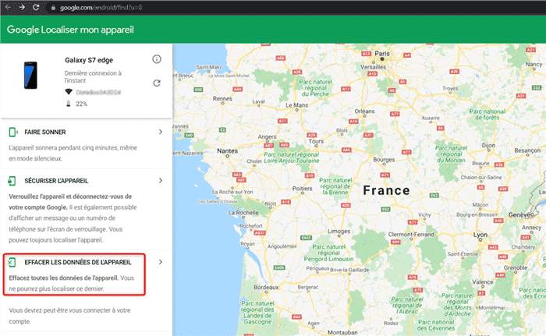Image resolution: width=546 pixels, height=336 pixels.
Task: Click the battery icon next to 22%
Action: tap(69, 104)
